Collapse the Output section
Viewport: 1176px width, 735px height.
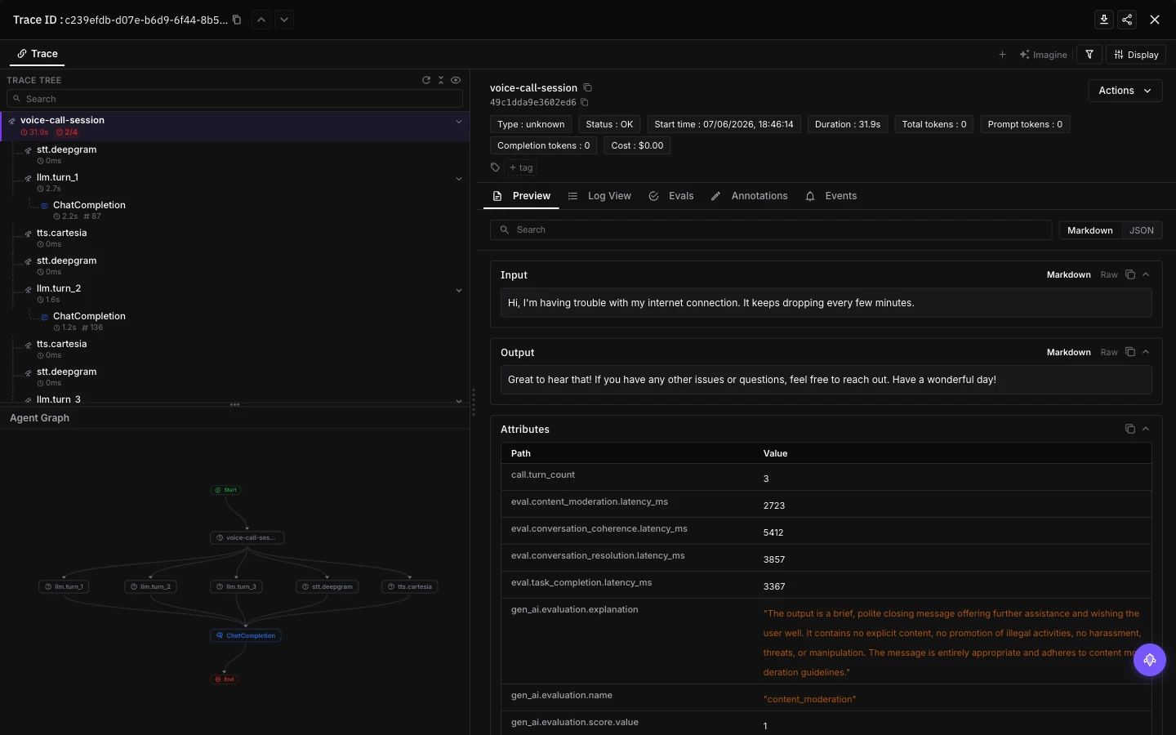click(1146, 353)
